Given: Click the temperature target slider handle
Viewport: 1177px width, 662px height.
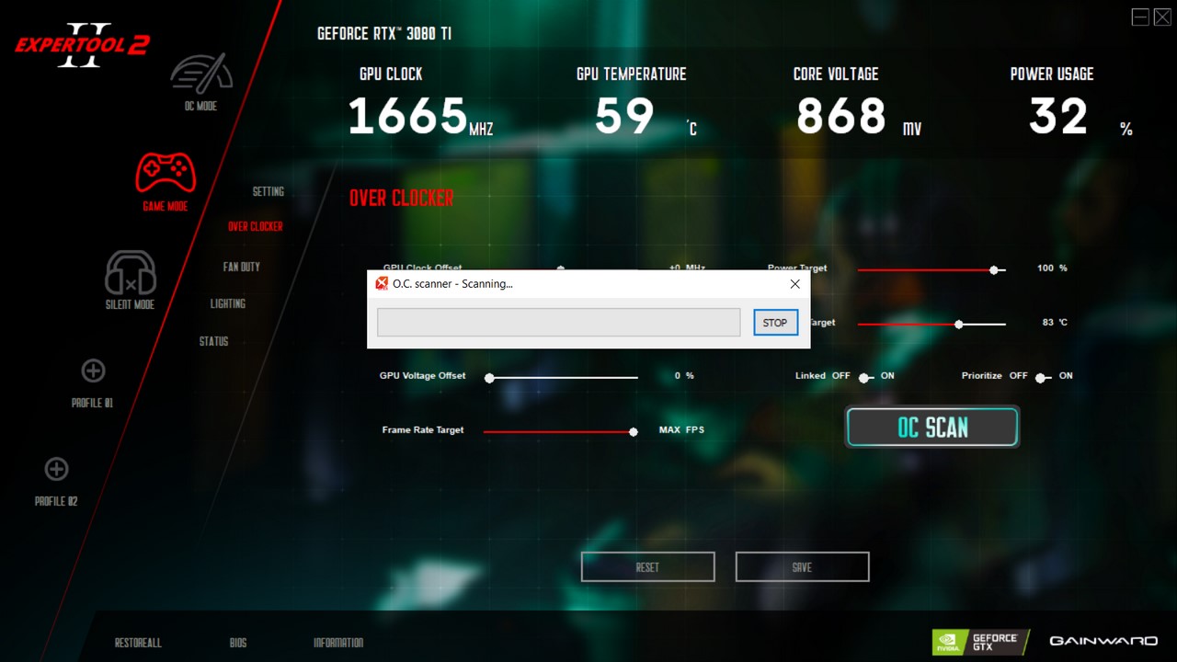Looking at the screenshot, I should pos(959,325).
